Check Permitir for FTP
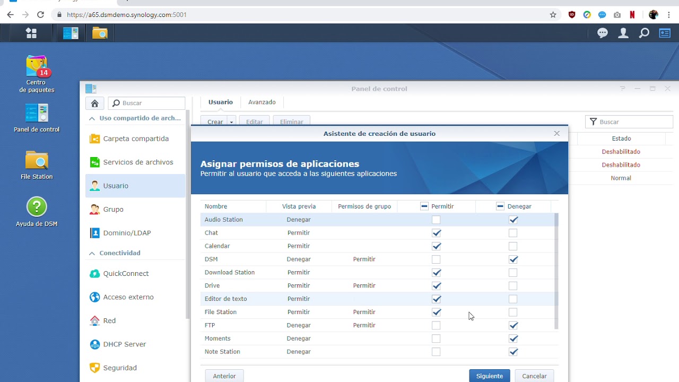Viewport: 679px width, 382px height. click(436, 325)
